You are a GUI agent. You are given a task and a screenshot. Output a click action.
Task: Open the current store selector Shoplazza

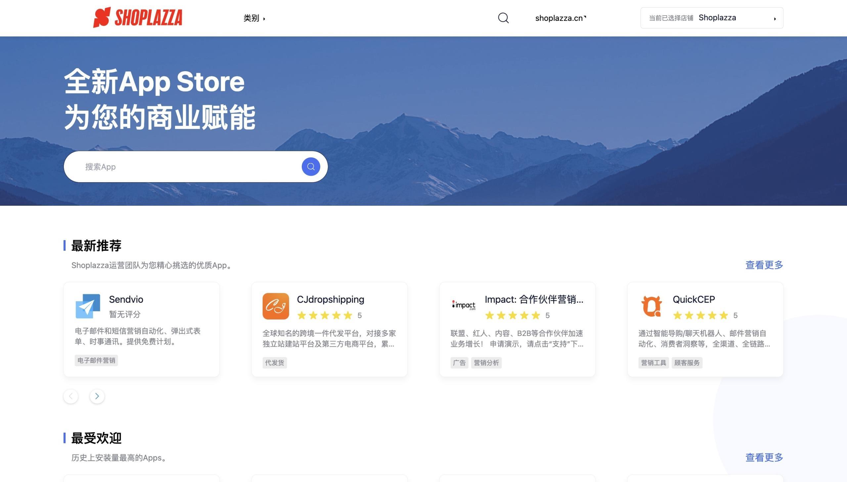pyautogui.click(x=712, y=18)
